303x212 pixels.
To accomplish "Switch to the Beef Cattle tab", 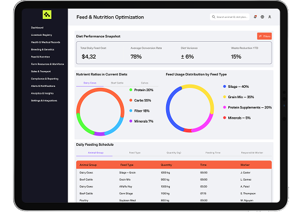I will [117, 83].
